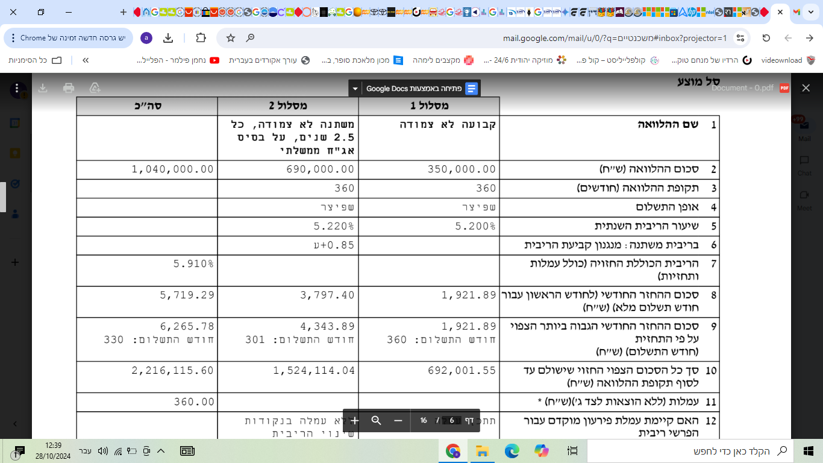
Task: Focus the Chrome address bar URL
Action: tap(615, 38)
